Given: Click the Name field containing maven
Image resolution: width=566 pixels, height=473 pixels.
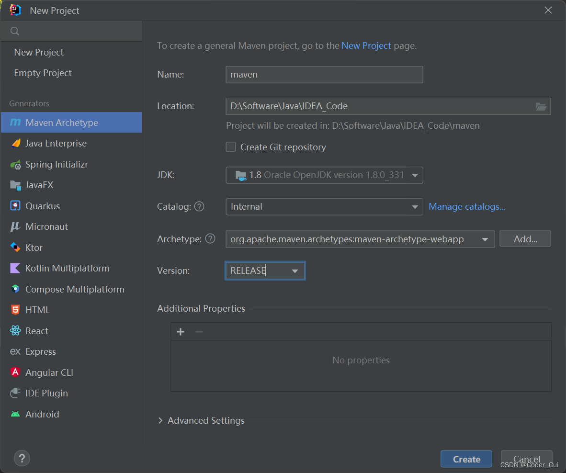Looking at the screenshot, I should click(324, 75).
